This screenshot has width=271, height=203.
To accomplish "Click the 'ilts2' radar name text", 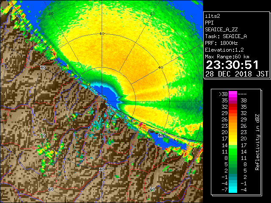I will [213, 16].
